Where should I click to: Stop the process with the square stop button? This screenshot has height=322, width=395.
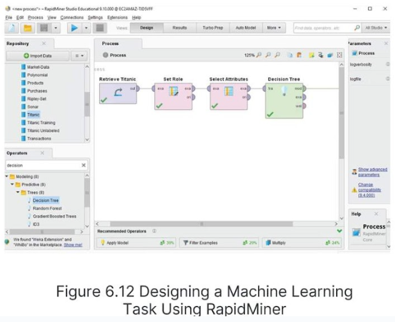[100, 27]
